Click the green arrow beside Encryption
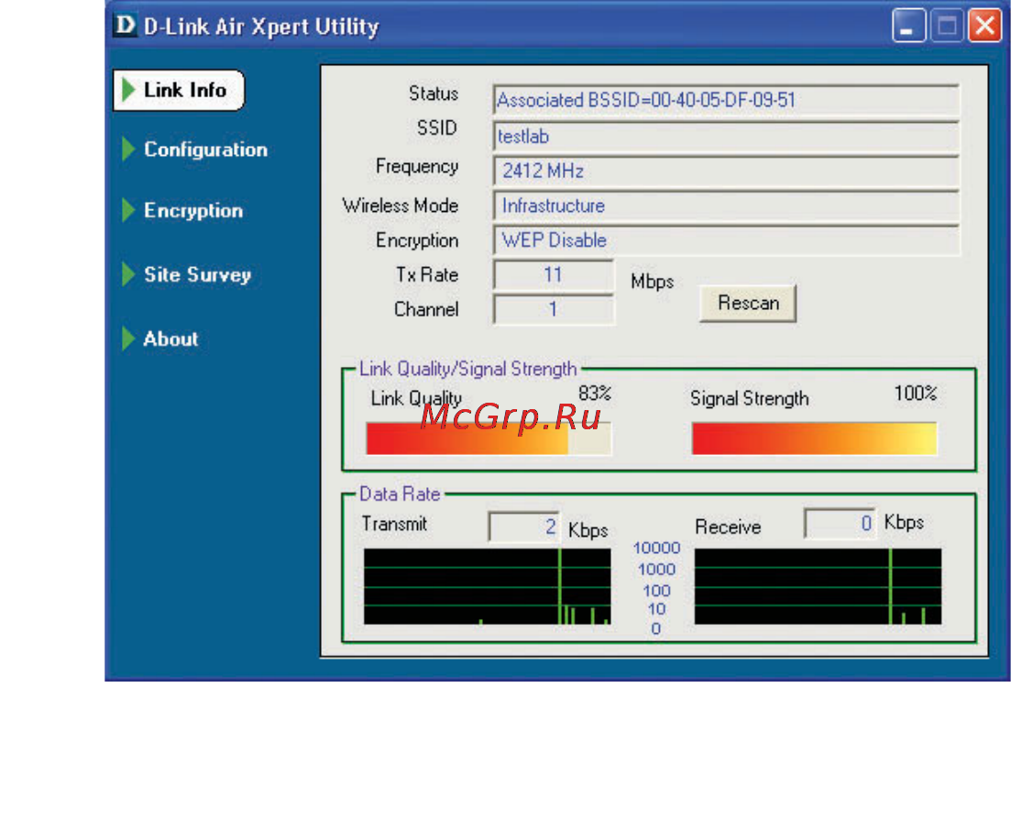The height and width of the screenshot is (832, 1011). [128, 210]
